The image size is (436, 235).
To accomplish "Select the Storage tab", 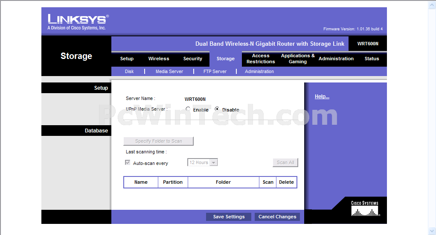I will coord(226,59).
